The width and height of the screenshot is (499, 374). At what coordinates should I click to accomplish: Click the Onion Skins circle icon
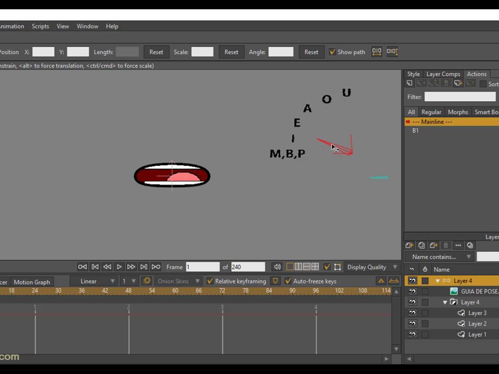(x=147, y=281)
